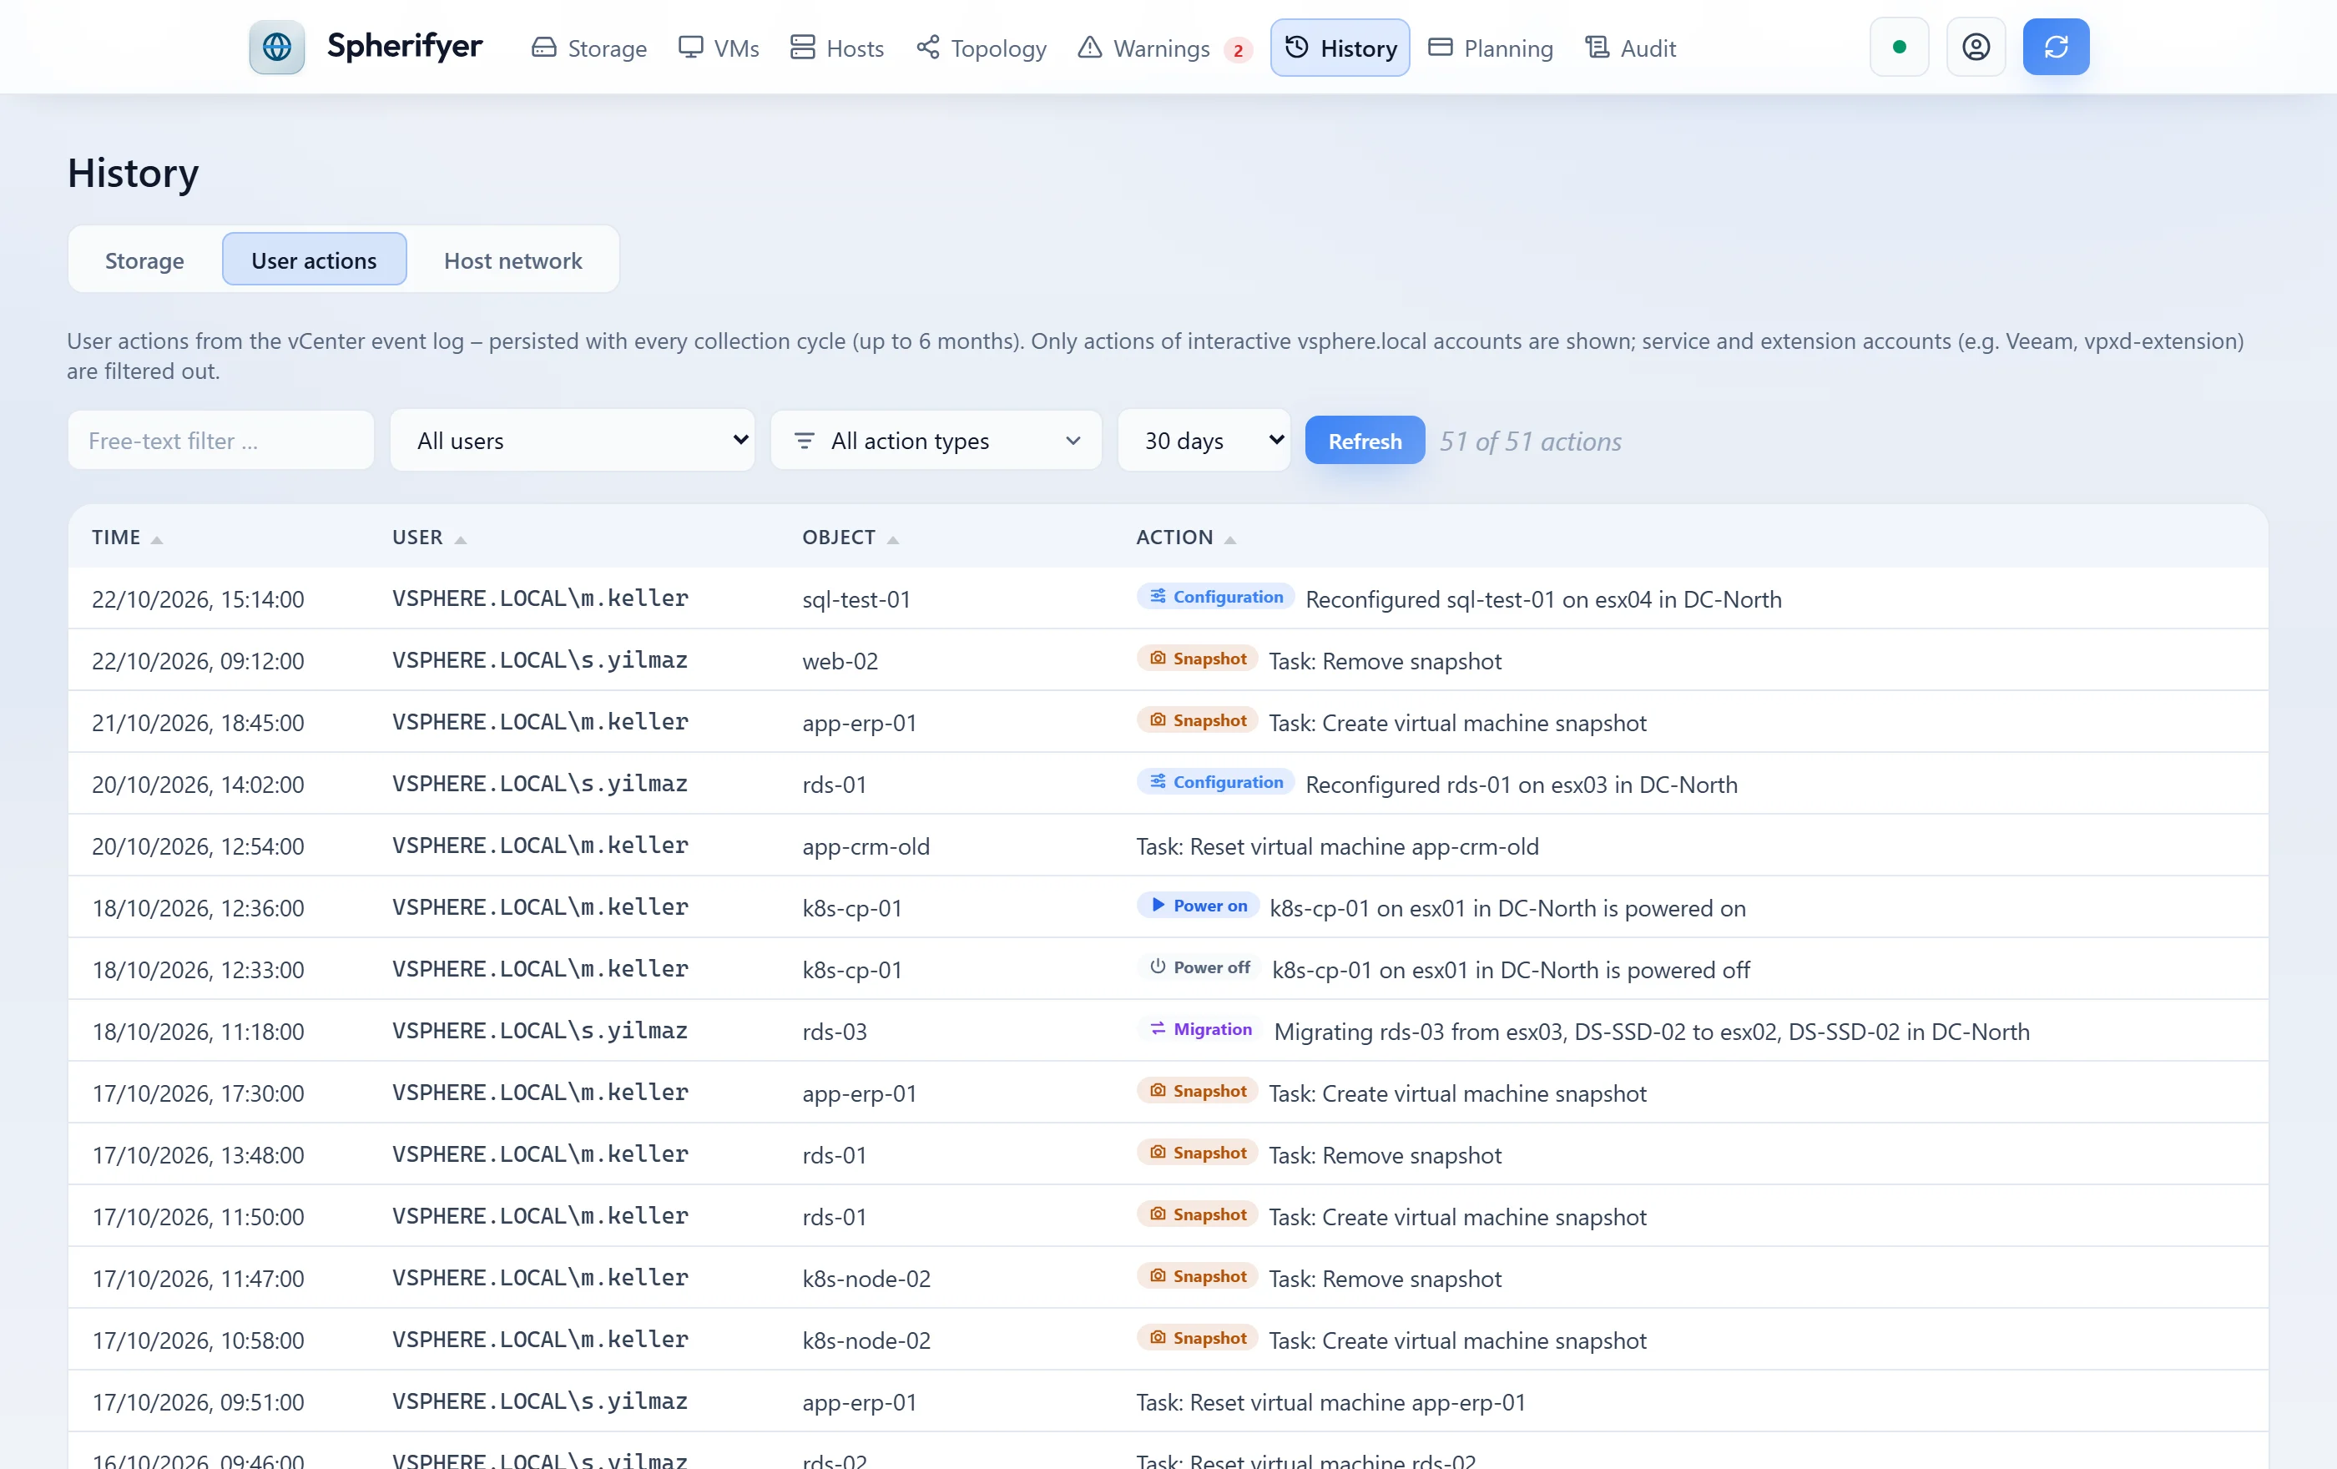Click the blue reload sync icon button

[x=2056, y=47]
